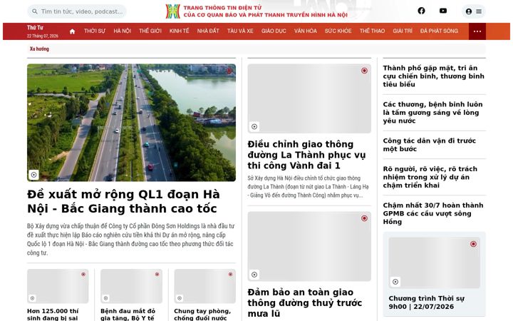This screenshot has width=513, height=321.
Task: Open THỂ THAO category
Action: [x=372, y=31]
